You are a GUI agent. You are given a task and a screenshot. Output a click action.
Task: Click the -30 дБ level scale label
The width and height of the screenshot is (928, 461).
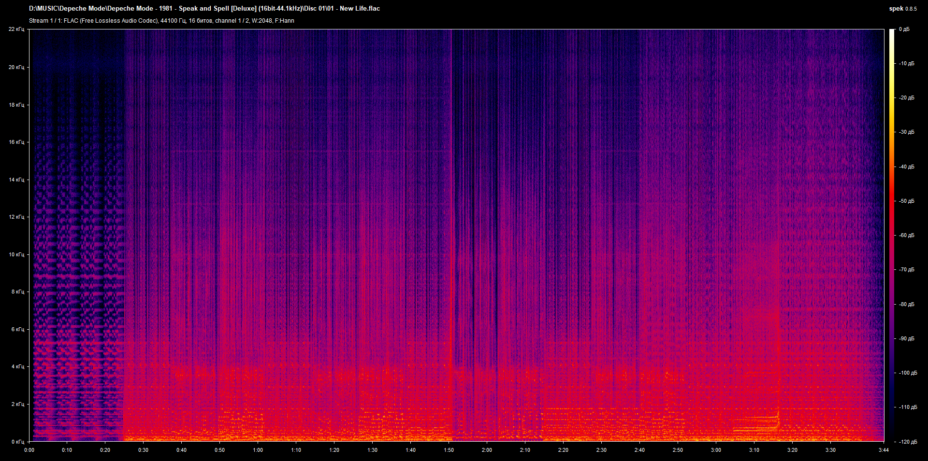[906, 132]
